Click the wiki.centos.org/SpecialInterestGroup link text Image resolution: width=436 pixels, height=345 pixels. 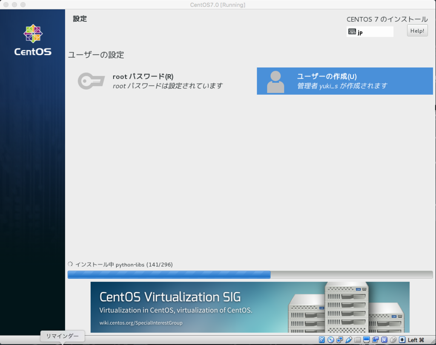pos(141,323)
